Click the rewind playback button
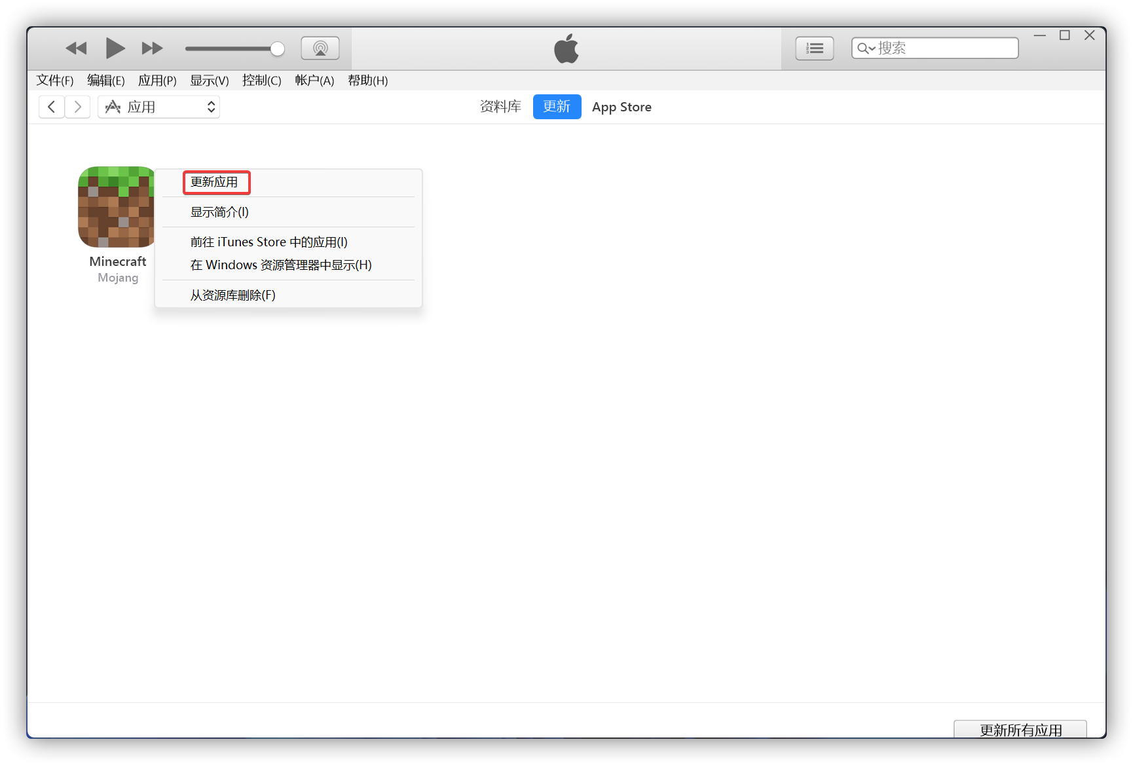 tap(76, 48)
